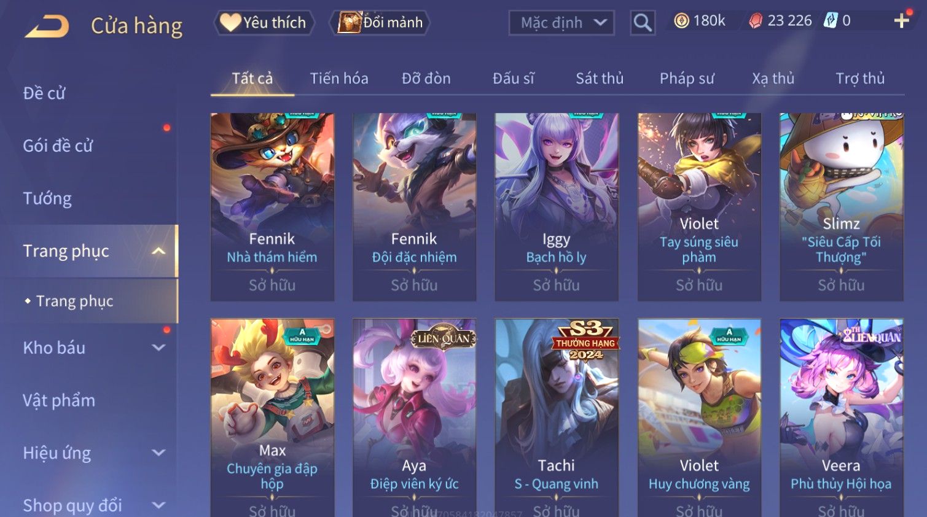Open the Gói đề cử menu item
The width and height of the screenshot is (927, 517).
[58, 146]
